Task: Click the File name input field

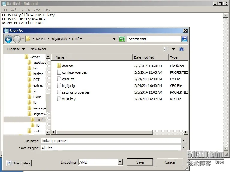Action: tap(111, 141)
